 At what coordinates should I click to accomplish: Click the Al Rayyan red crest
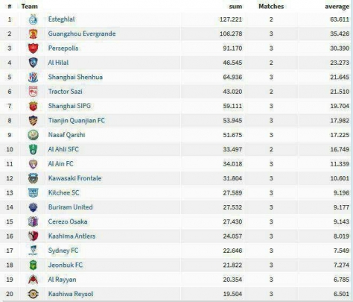[x=33, y=280]
